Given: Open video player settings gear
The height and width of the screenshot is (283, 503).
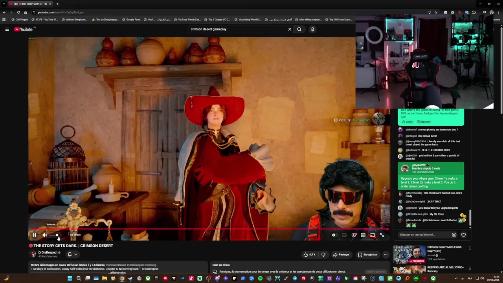Looking at the screenshot, I should tap(354, 235).
